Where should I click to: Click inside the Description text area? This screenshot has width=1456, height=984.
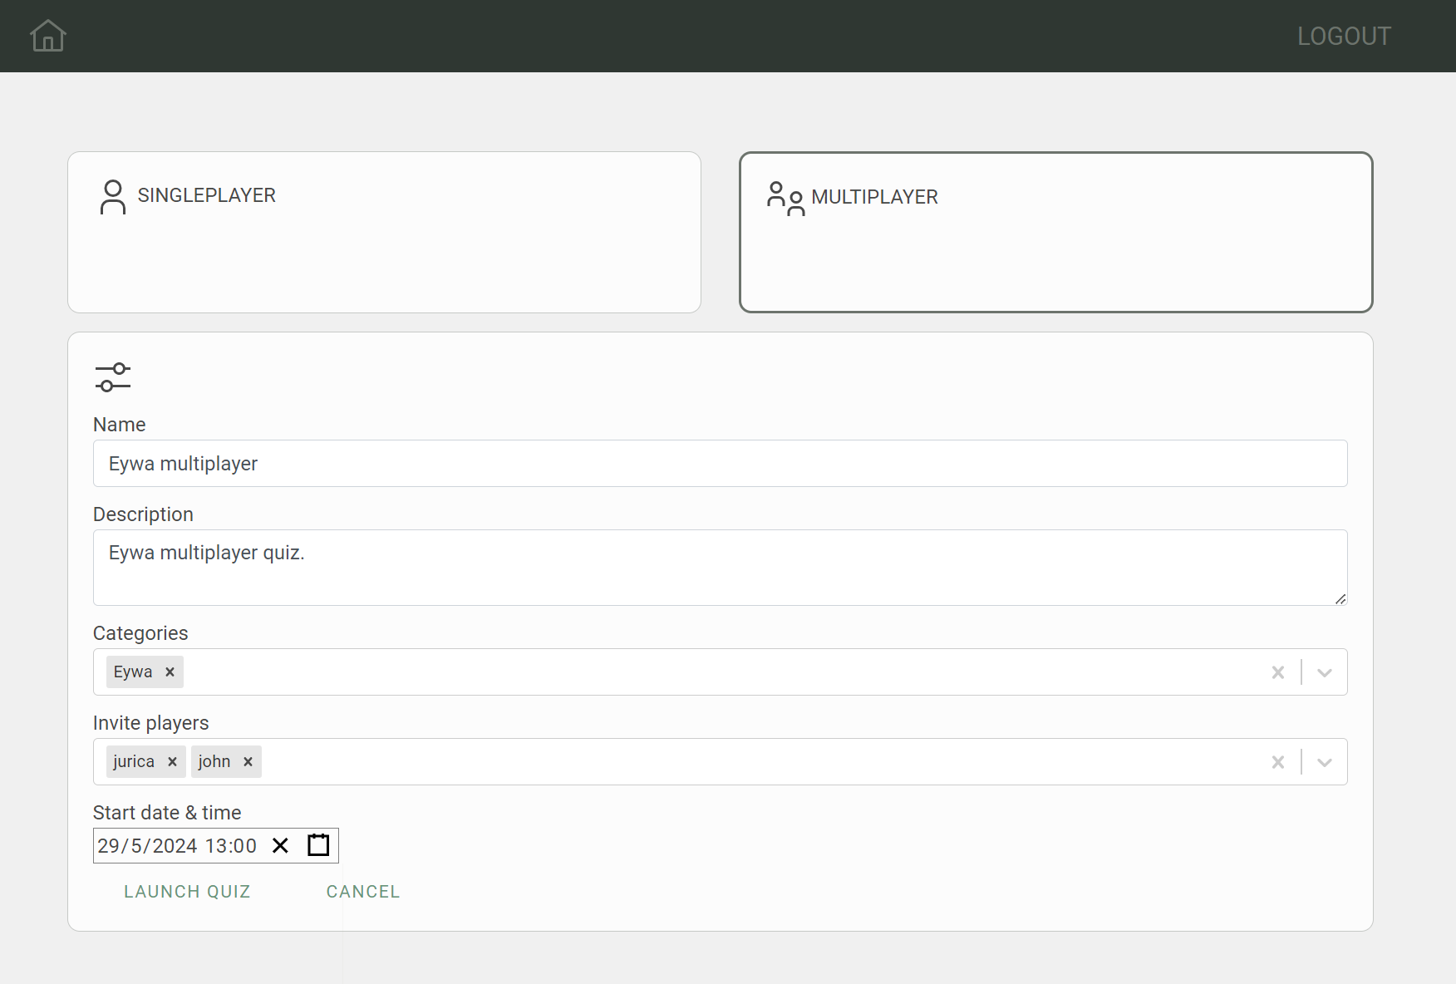pyautogui.click(x=720, y=568)
